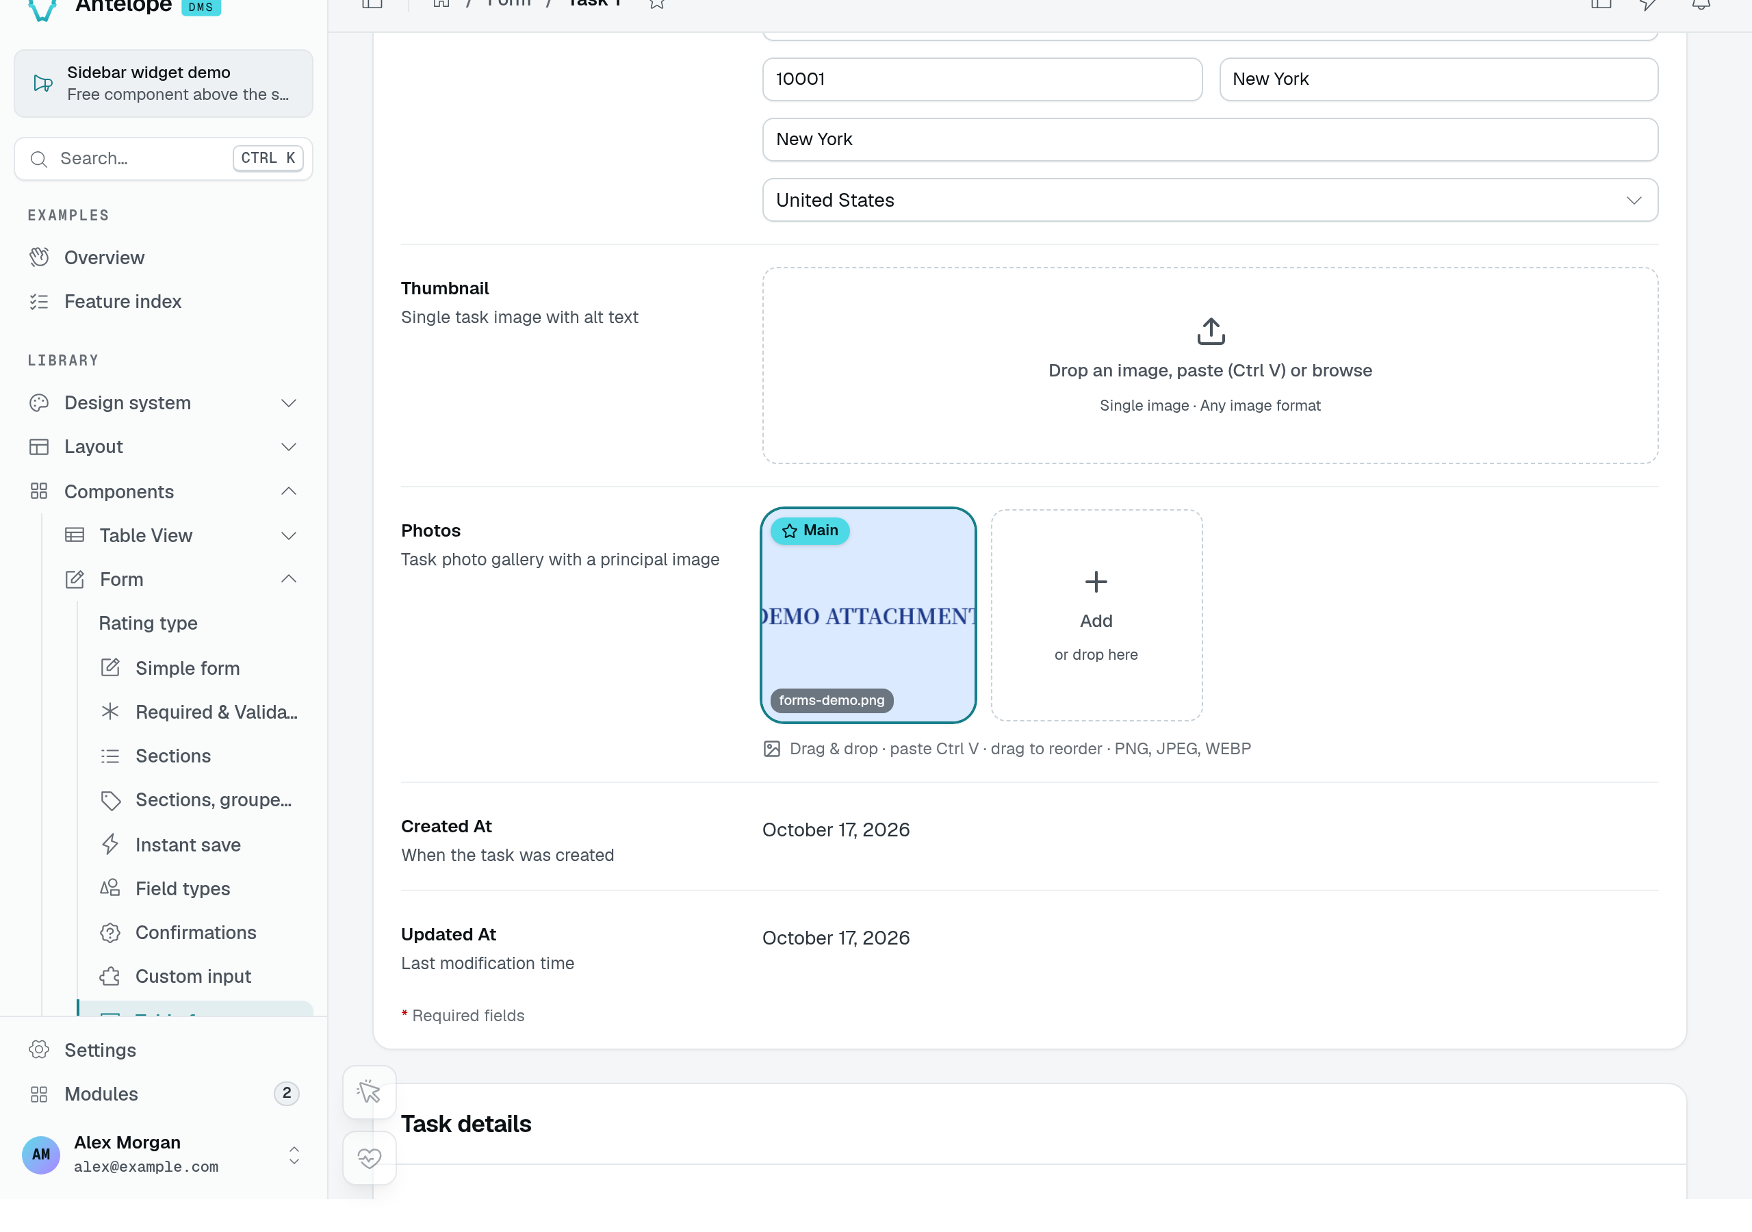Click the Antelope logo icon
Image resolution: width=1752 pixels, height=1232 pixels.
click(42, 9)
